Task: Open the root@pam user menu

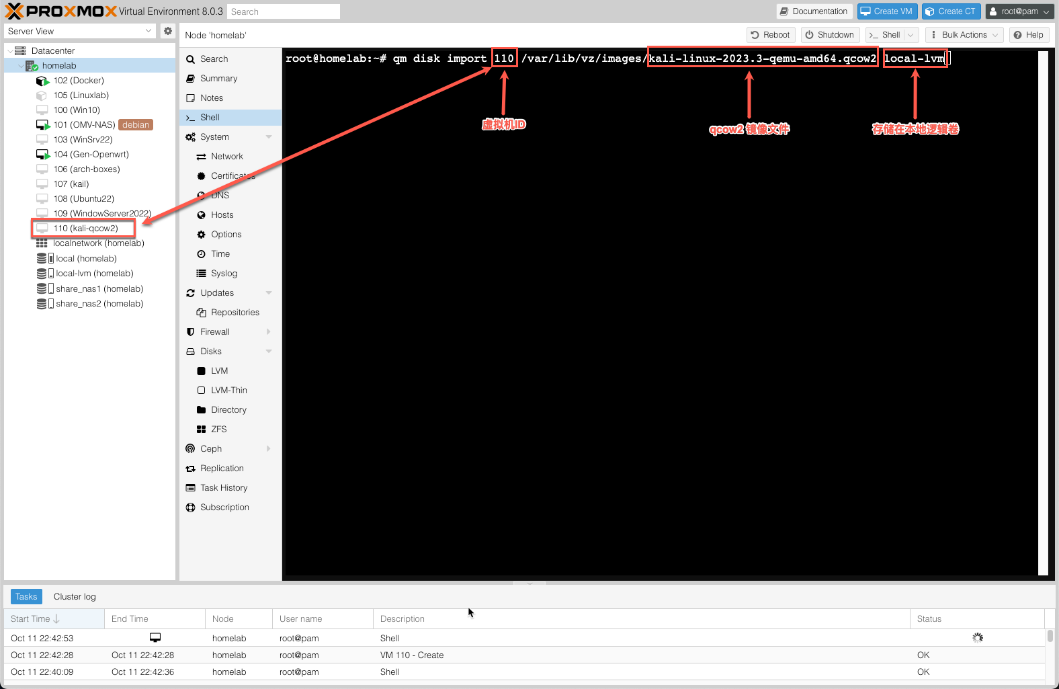Action: (1019, 11)
